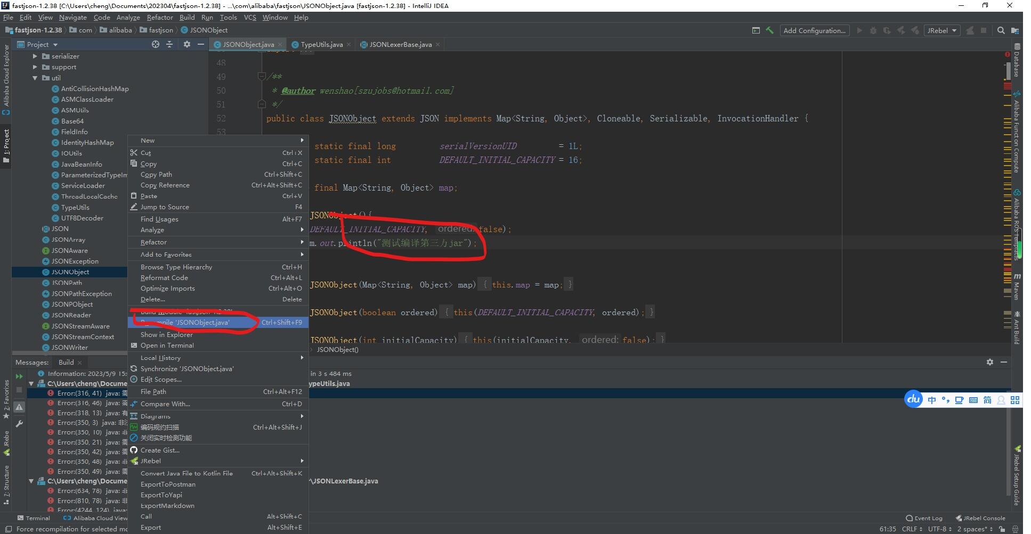Open the Maven tool window
This screenshot has height=534, width=1031.
[x=1017, y=286]
